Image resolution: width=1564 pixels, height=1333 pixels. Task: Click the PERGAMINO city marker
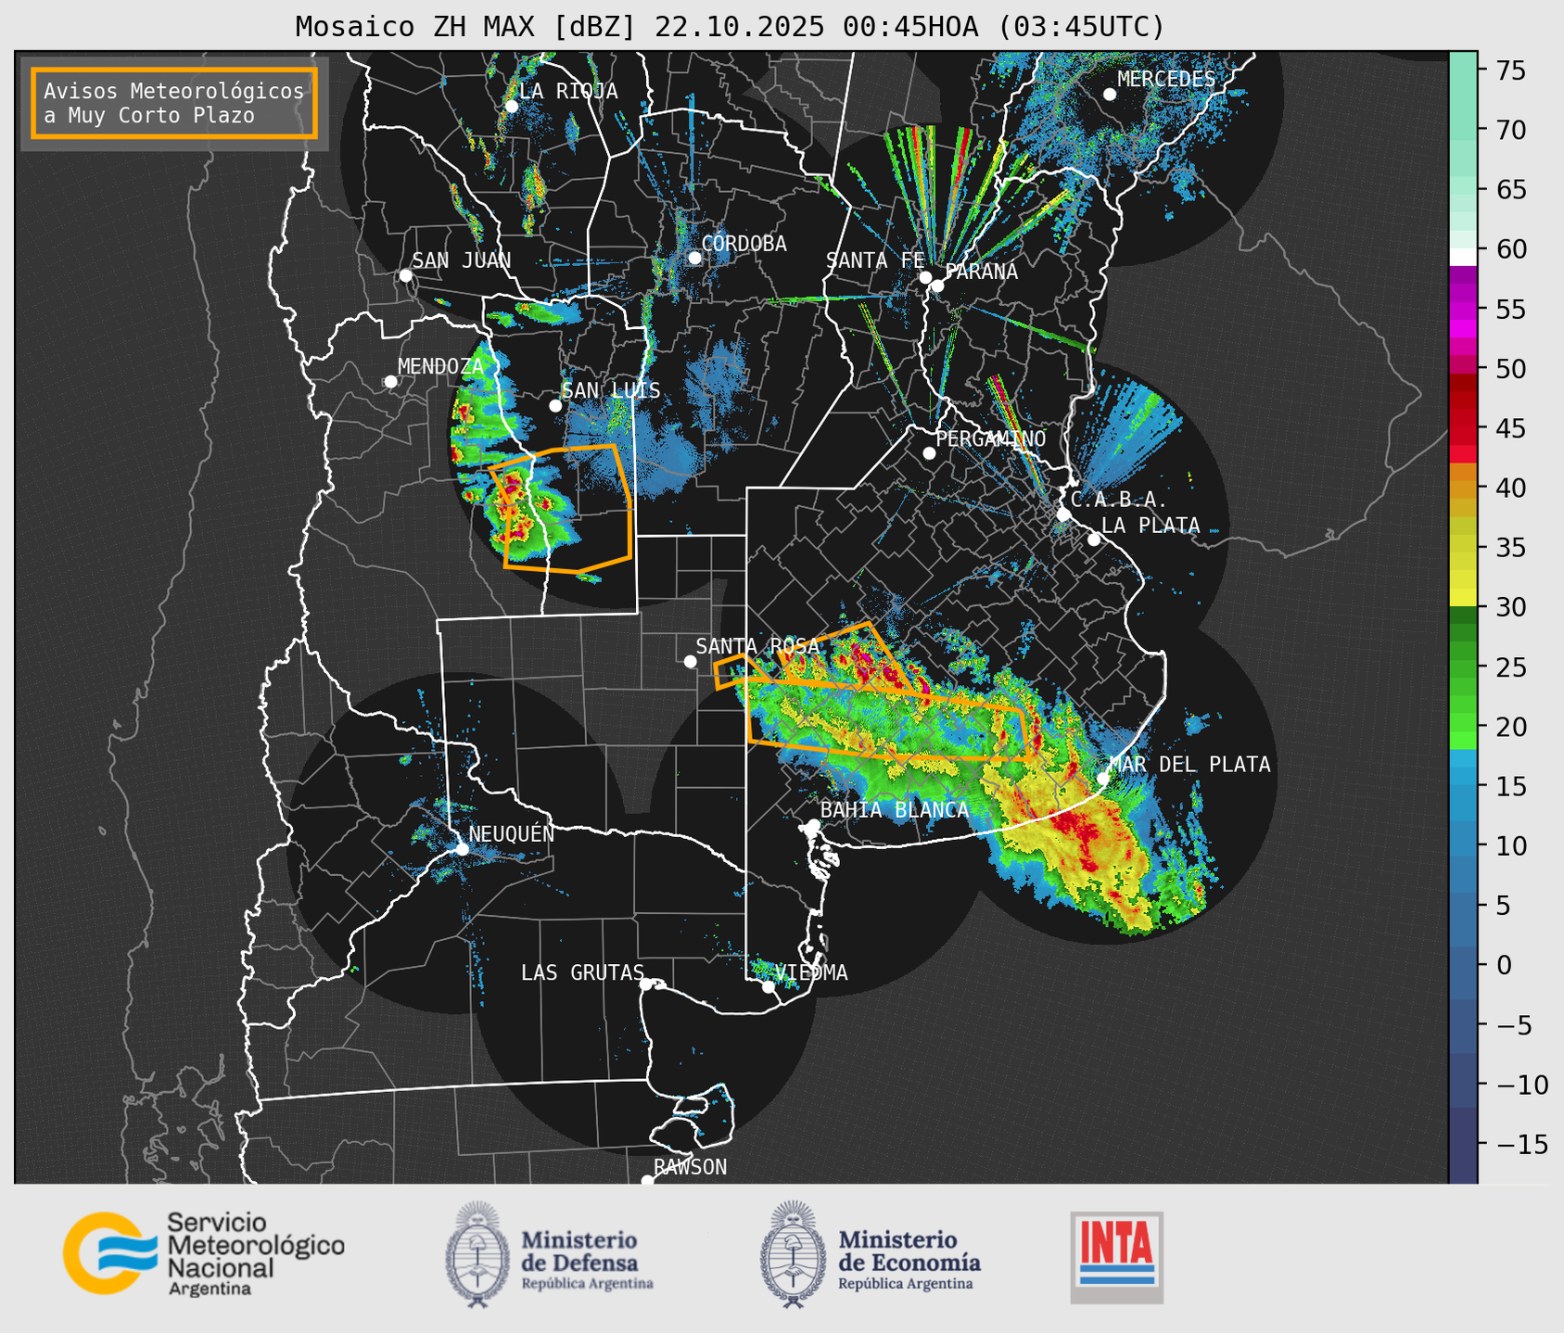(929, 453)
